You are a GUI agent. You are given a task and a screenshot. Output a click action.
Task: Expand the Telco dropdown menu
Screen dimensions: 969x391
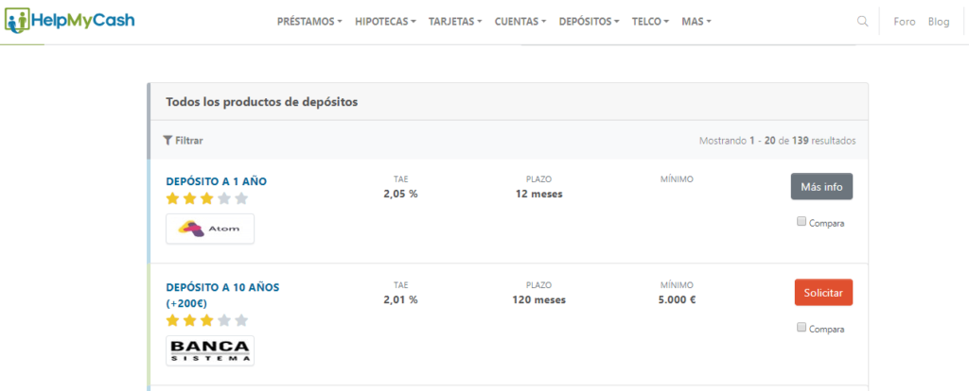coord(650,21)
